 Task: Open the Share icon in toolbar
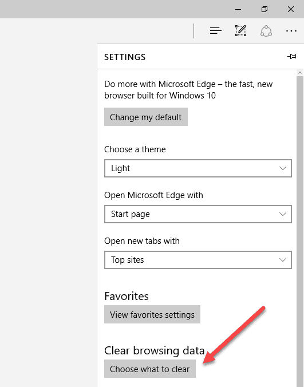tap(266, 31)
